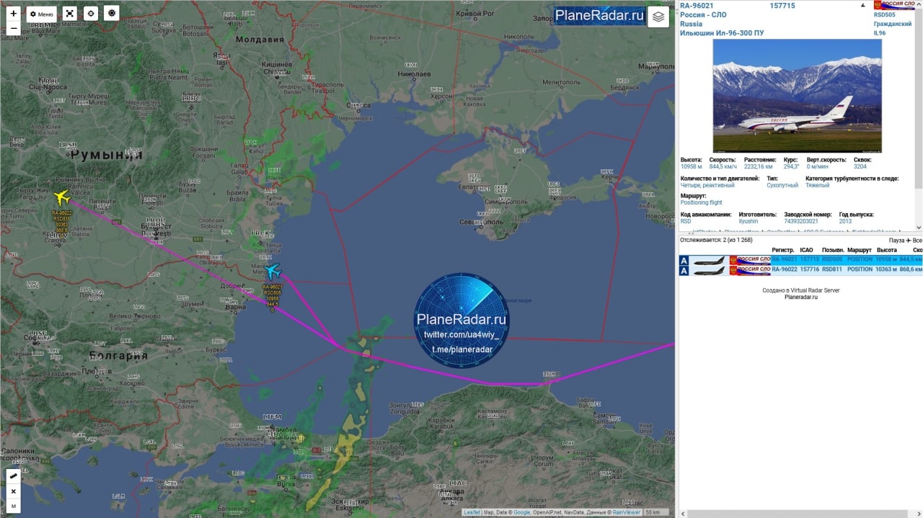Sort list by Маршрут column
The image size is (923, 518).
click(860, 250)
